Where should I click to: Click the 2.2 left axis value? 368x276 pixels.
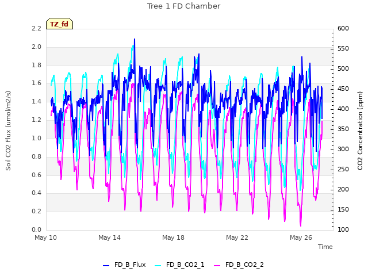click(x=36, y=28)
